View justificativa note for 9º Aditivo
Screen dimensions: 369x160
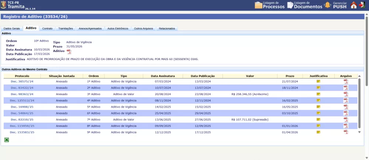pyautogui.click(x=318, y=132)
